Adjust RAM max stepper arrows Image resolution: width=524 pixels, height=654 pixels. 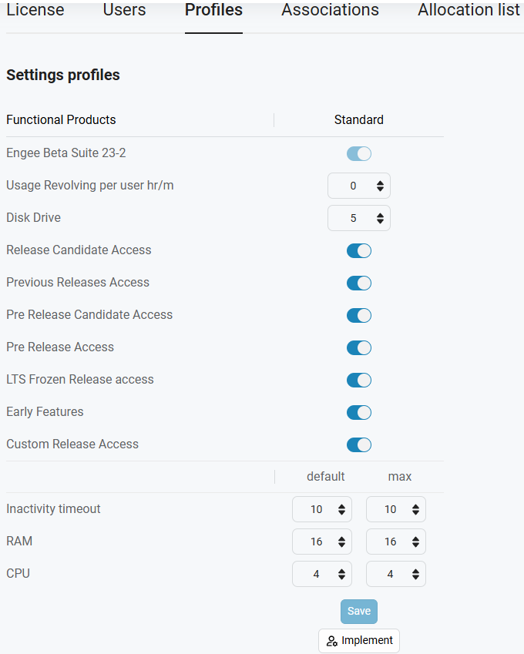pos(415,542)
